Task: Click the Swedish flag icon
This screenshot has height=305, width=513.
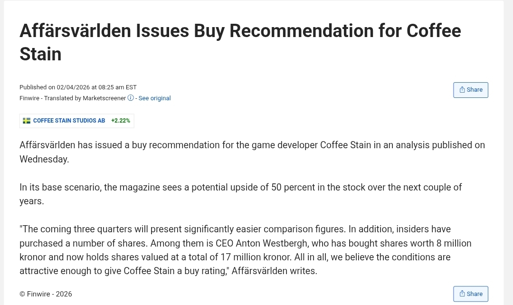Action: coord(27,121)
